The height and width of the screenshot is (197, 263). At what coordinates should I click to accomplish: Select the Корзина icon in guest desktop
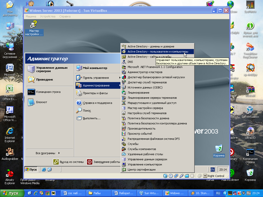(x=219, y=151)
